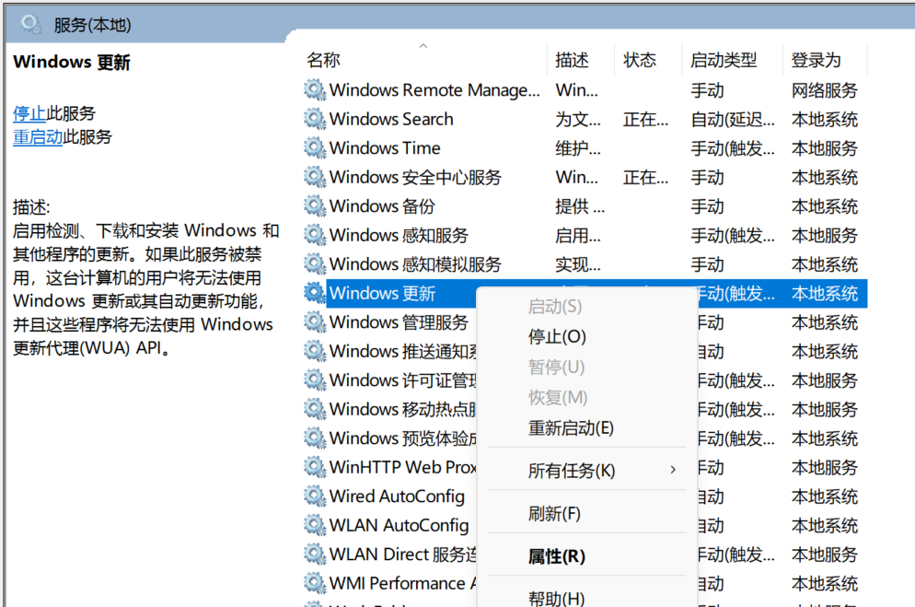Image resolution: width=915 pixels, height=607 pixels.
Task: Select the Windows 感知服务 row
Action: pyautogui.click(x=585, y=235)
